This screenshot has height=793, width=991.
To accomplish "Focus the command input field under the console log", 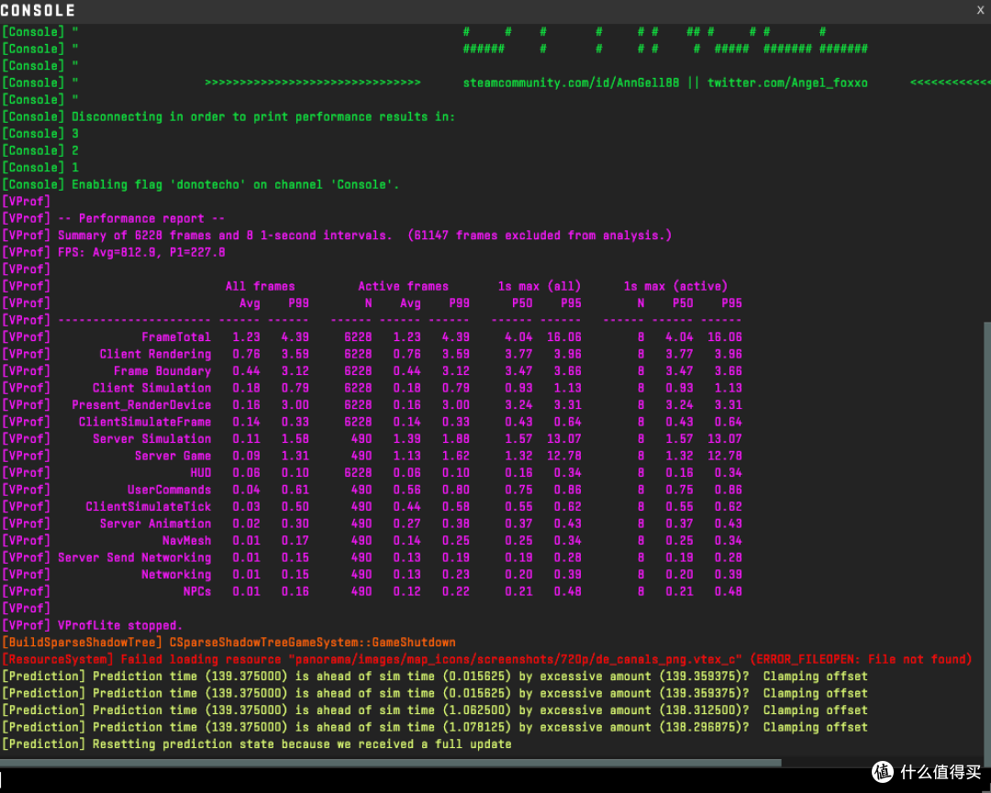I will (x=429, y=780).
